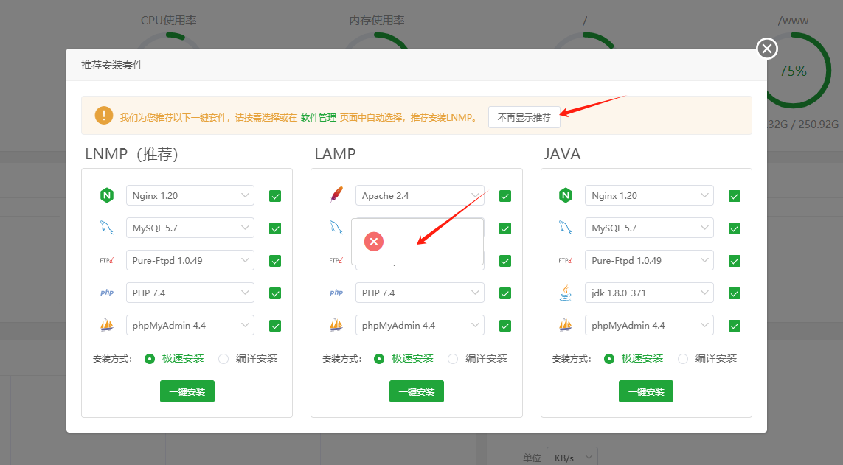The width and height of the screenshot is (843, 465).
Task: Uncheck jdk 1.8.0_371 checkbox in JAVA
Action: (x=735, y=294)
